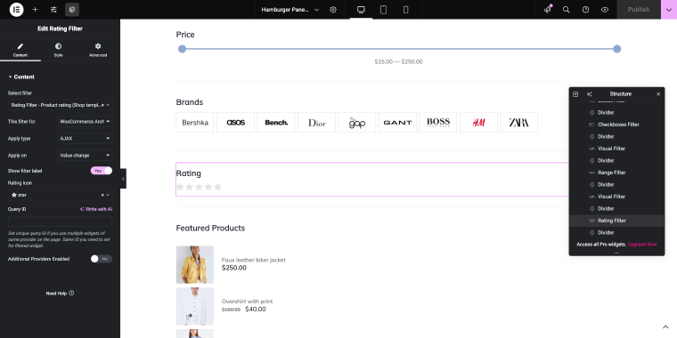
Task: Toggle Show filter label switch
Action: tap(102, 171)
